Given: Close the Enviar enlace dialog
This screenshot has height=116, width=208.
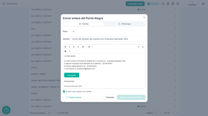Looking at the screenshot, I should pos(144,17).
